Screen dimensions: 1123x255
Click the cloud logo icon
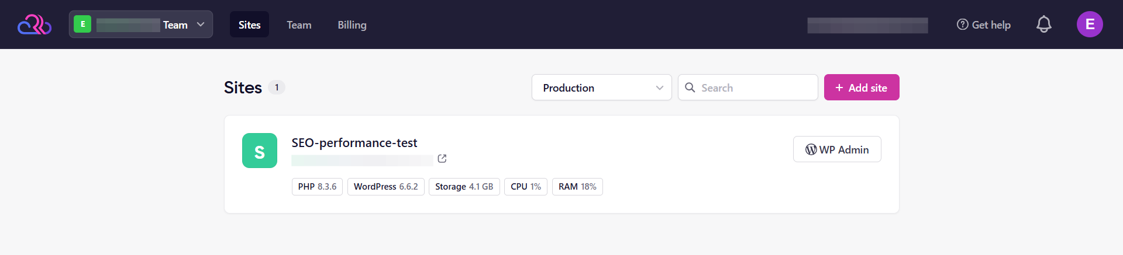35,25
